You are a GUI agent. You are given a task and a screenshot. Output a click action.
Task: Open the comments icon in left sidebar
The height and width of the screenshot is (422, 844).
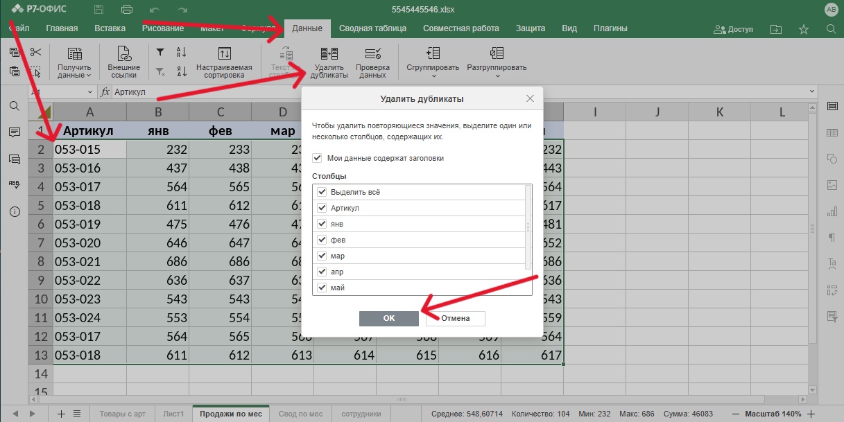(14, 132)
